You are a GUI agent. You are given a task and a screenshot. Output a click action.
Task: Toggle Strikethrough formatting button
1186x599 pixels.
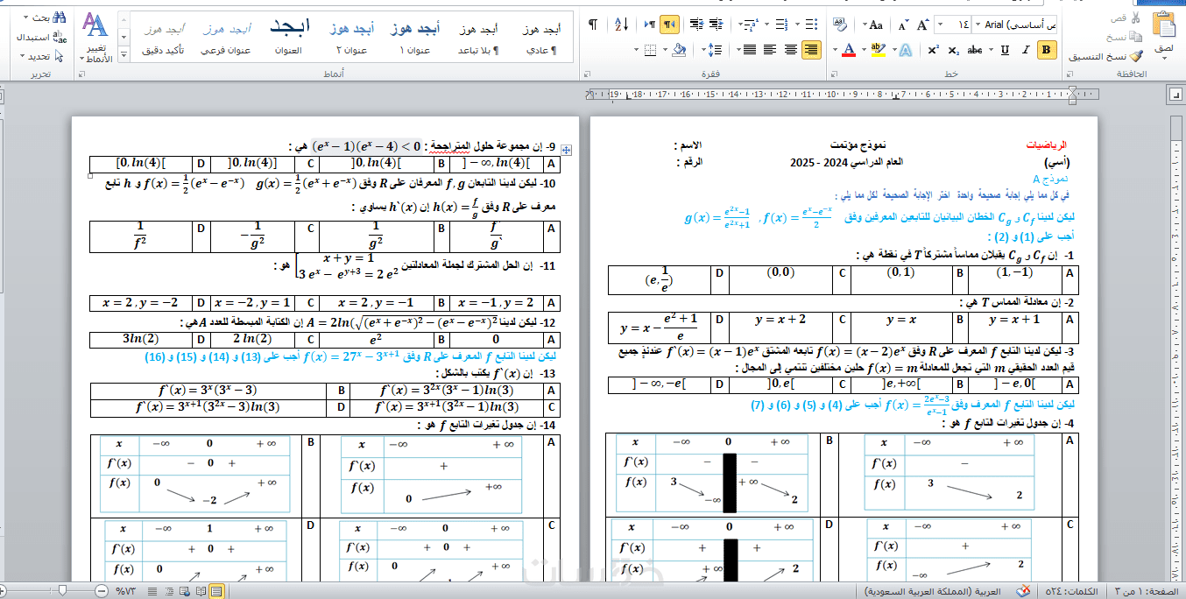click(x=974, y=50)
